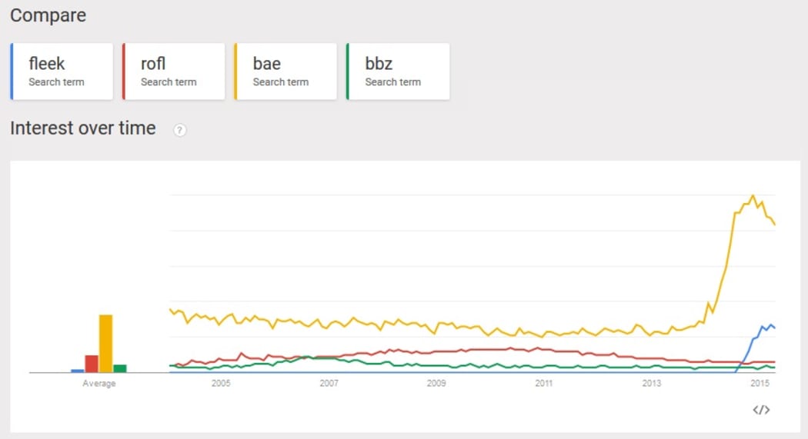Image resolution: width=808 pixels, height=439 pixels.
Task: Click the 2005 label on timeline
Action: click(221, 384)
